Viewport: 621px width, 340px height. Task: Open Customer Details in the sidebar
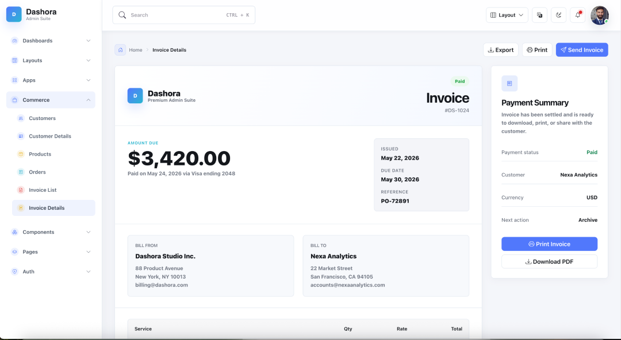pos(53,136)
